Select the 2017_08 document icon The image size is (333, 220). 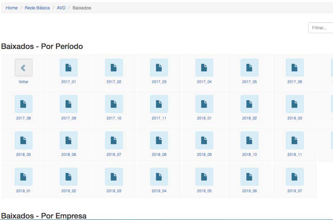23,104
